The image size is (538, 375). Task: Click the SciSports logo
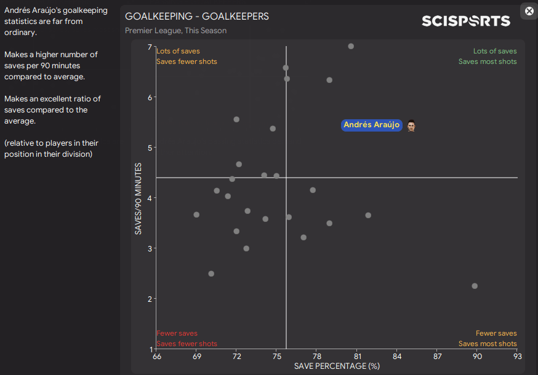tap(465, 21)
